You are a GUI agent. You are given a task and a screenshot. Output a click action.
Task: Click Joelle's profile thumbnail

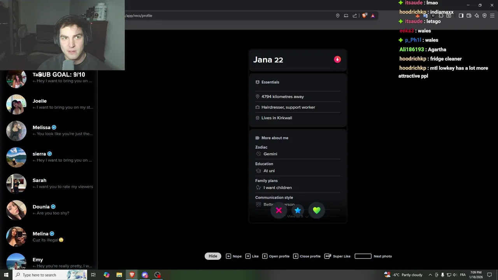coord(16,104)
